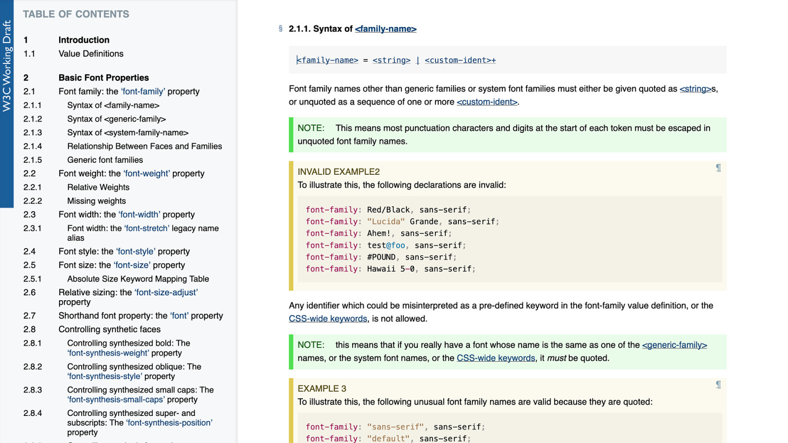Click the TABLE OF CONTENTS heading
The image size is (788, 443).
76,14
